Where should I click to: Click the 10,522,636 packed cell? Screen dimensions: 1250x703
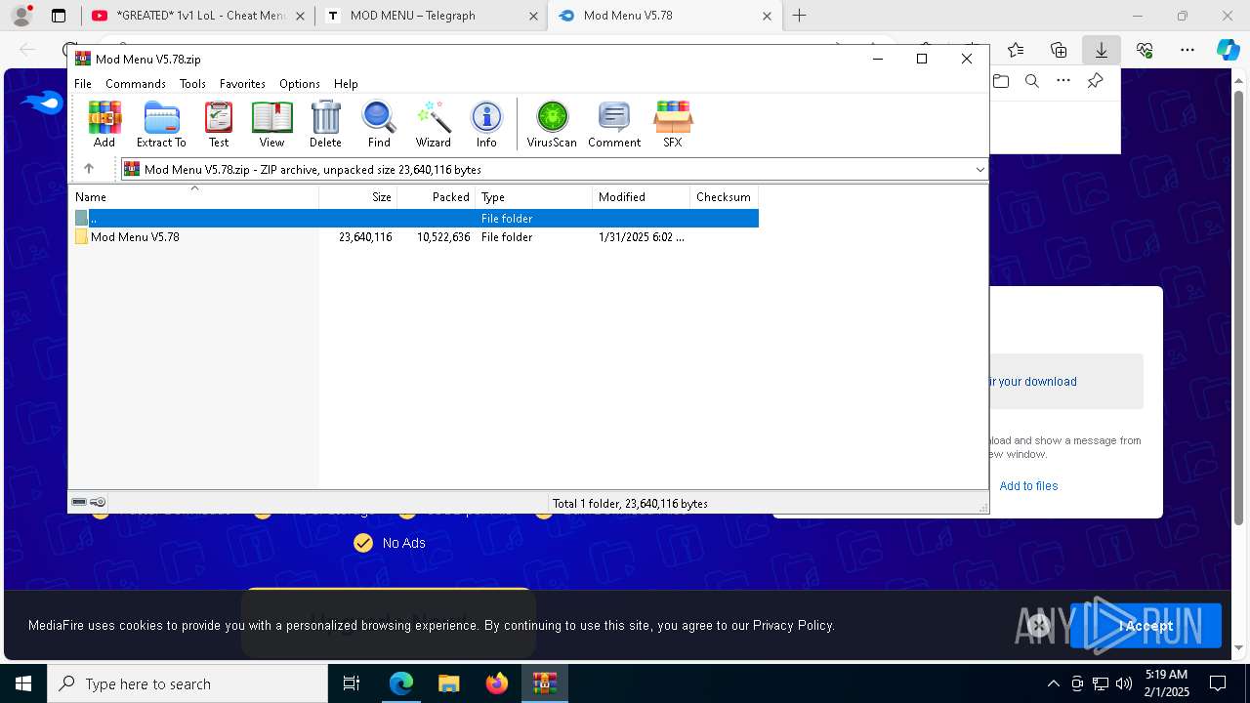click(443, 237)
